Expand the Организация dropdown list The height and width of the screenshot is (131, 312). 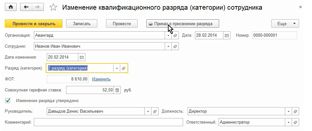click(x=168, y=35)
